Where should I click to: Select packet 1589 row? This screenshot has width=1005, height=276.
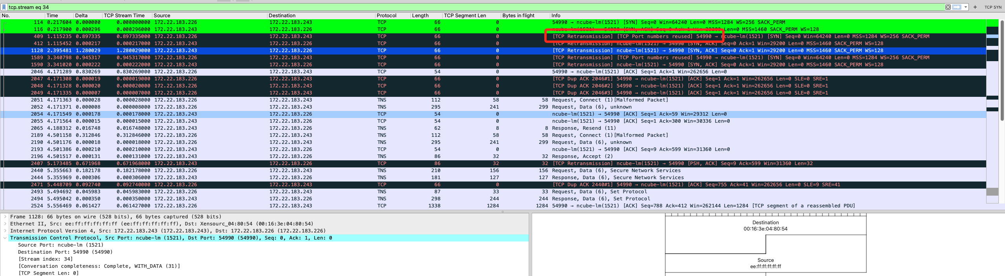click(x=493, y=58)
